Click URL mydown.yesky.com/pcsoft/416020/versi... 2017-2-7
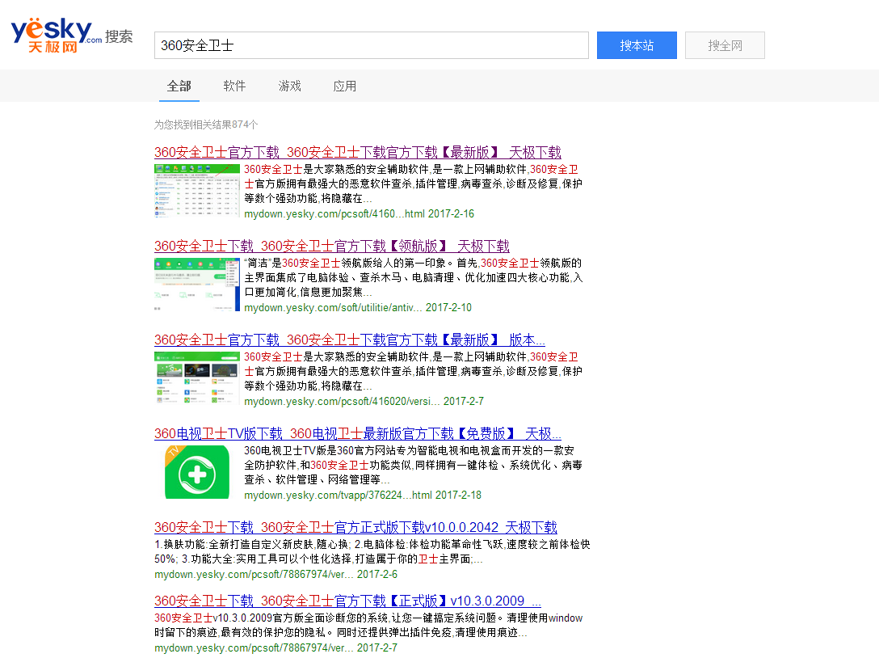The height and width of the screenshot is (658, 879). point(364,401)
